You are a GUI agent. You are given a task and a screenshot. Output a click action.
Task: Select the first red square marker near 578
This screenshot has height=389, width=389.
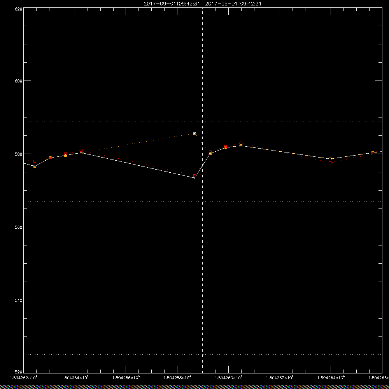(35, 161)
